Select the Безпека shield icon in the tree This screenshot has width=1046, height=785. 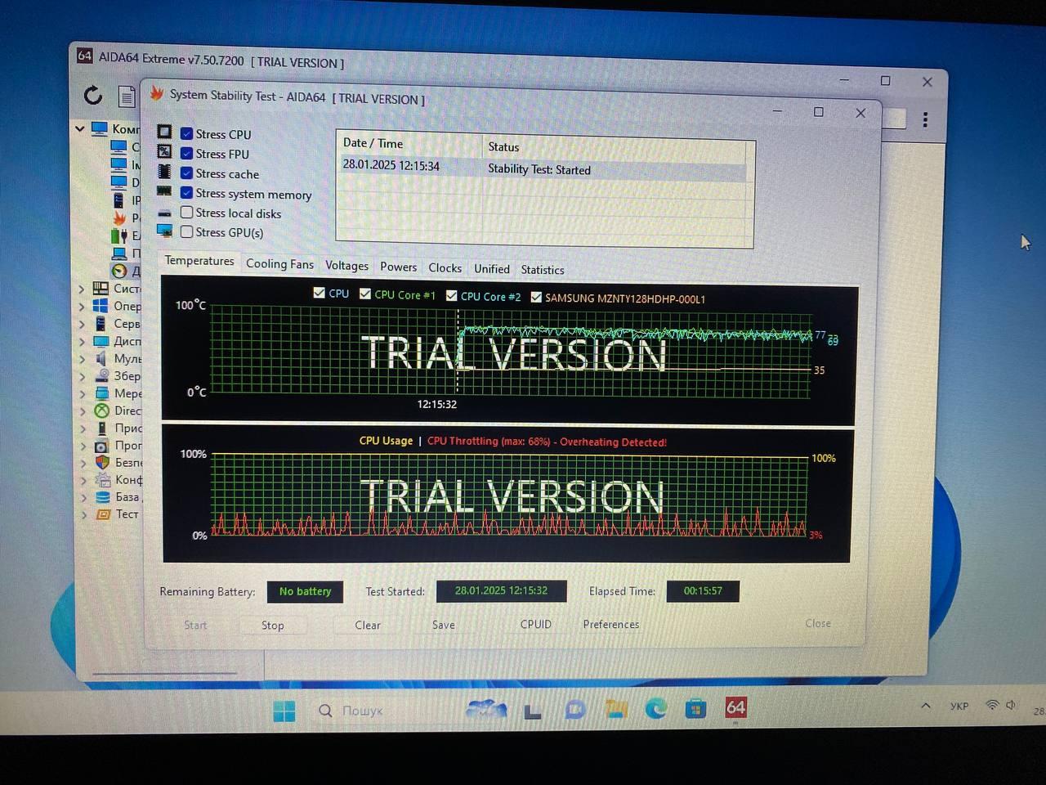102,462
